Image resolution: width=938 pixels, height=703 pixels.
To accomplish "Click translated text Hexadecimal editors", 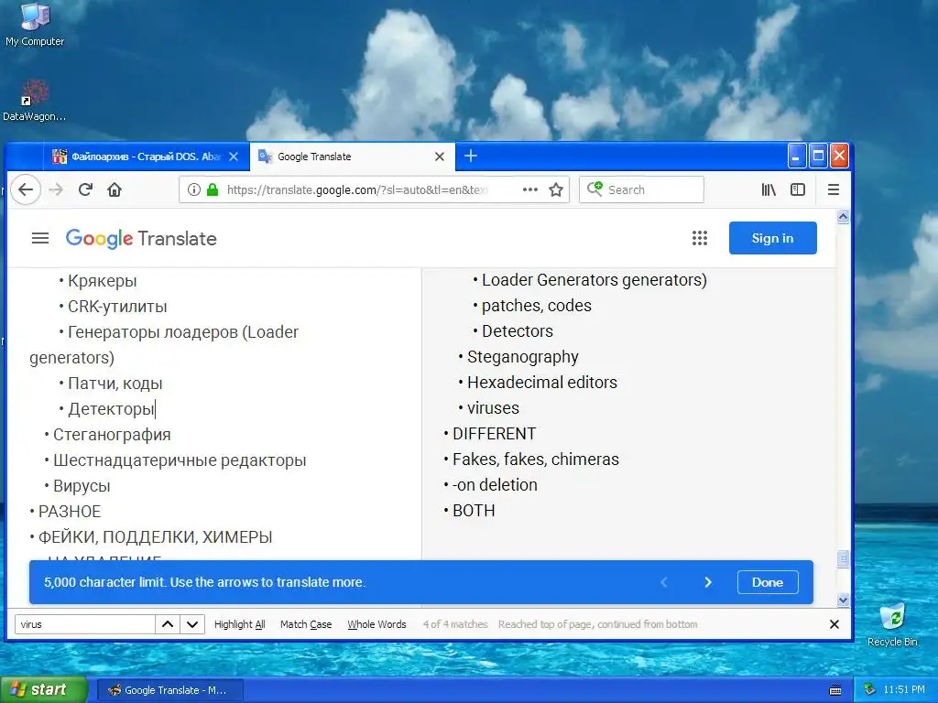I will pyautogui.click(x=542, y=382).
